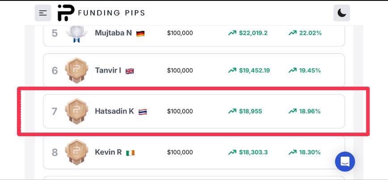Click the UK flag beside Tanvir I

click(129, 71)
